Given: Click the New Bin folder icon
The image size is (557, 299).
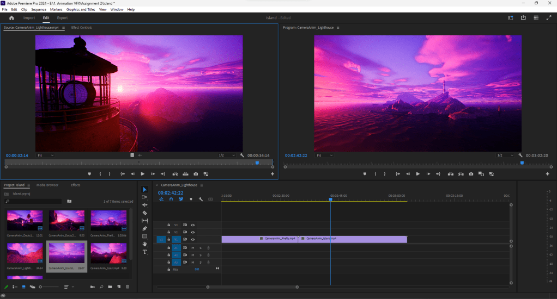Looking at the screenshot, I should point(110,286).
